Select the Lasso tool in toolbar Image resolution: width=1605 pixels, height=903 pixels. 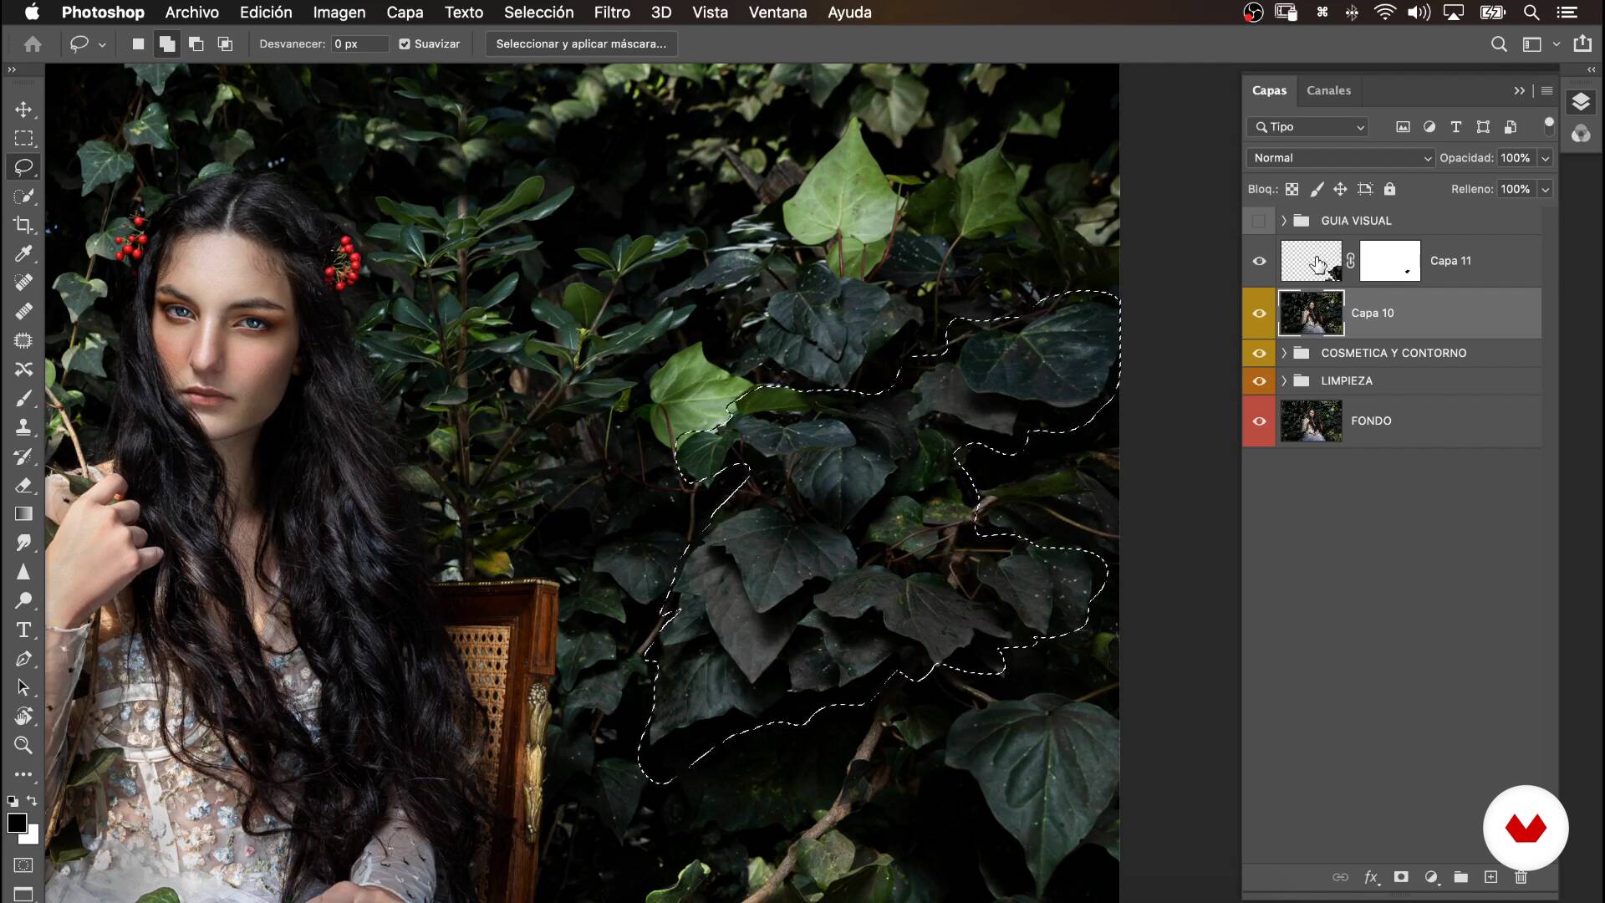pyautogui.click(x=23, y=167)
